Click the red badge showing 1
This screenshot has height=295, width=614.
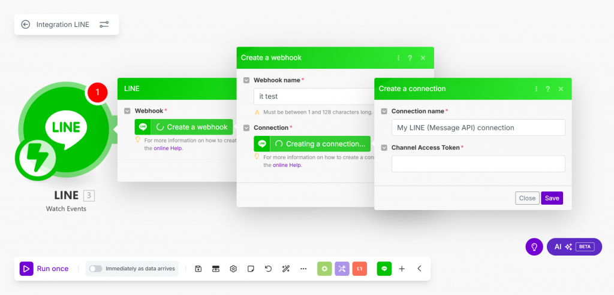tap(98, 93)
